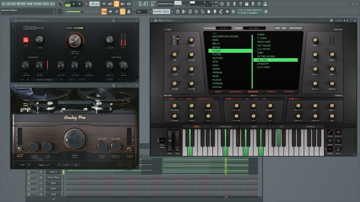Viewport: 360px width, 202px height.
Task: Toggle the Velocity ON button
Action: (338, 132)
